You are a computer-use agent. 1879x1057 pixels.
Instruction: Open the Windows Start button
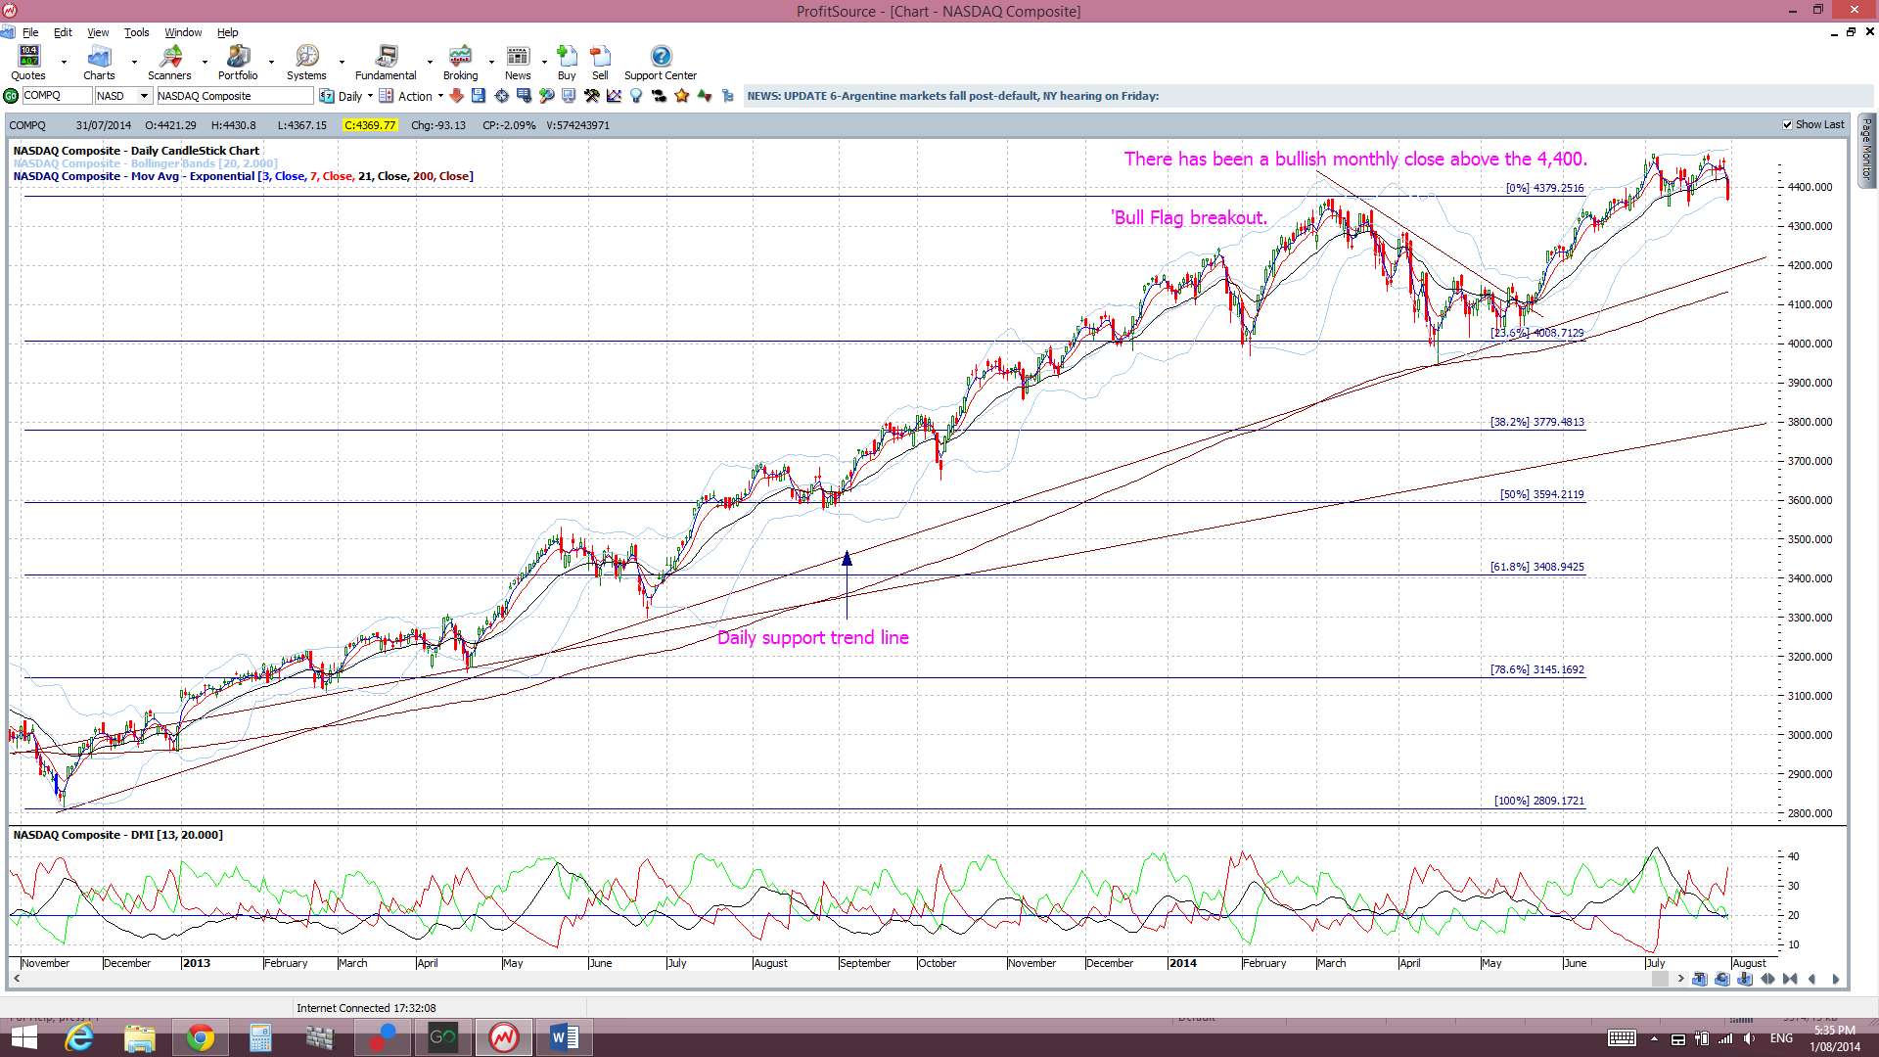[x=23, y=1037]
